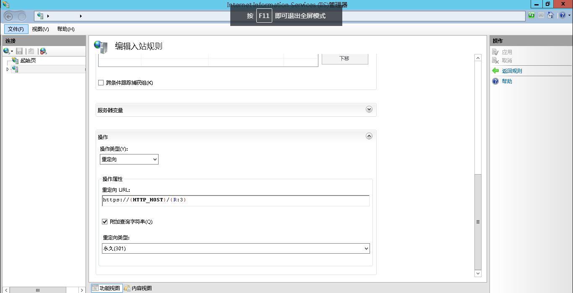Image resolution: width=573 pixels, height=293 pixels.
Task: Expand the first address bar breadcrumb arrow
Action: tap(48, 16)
